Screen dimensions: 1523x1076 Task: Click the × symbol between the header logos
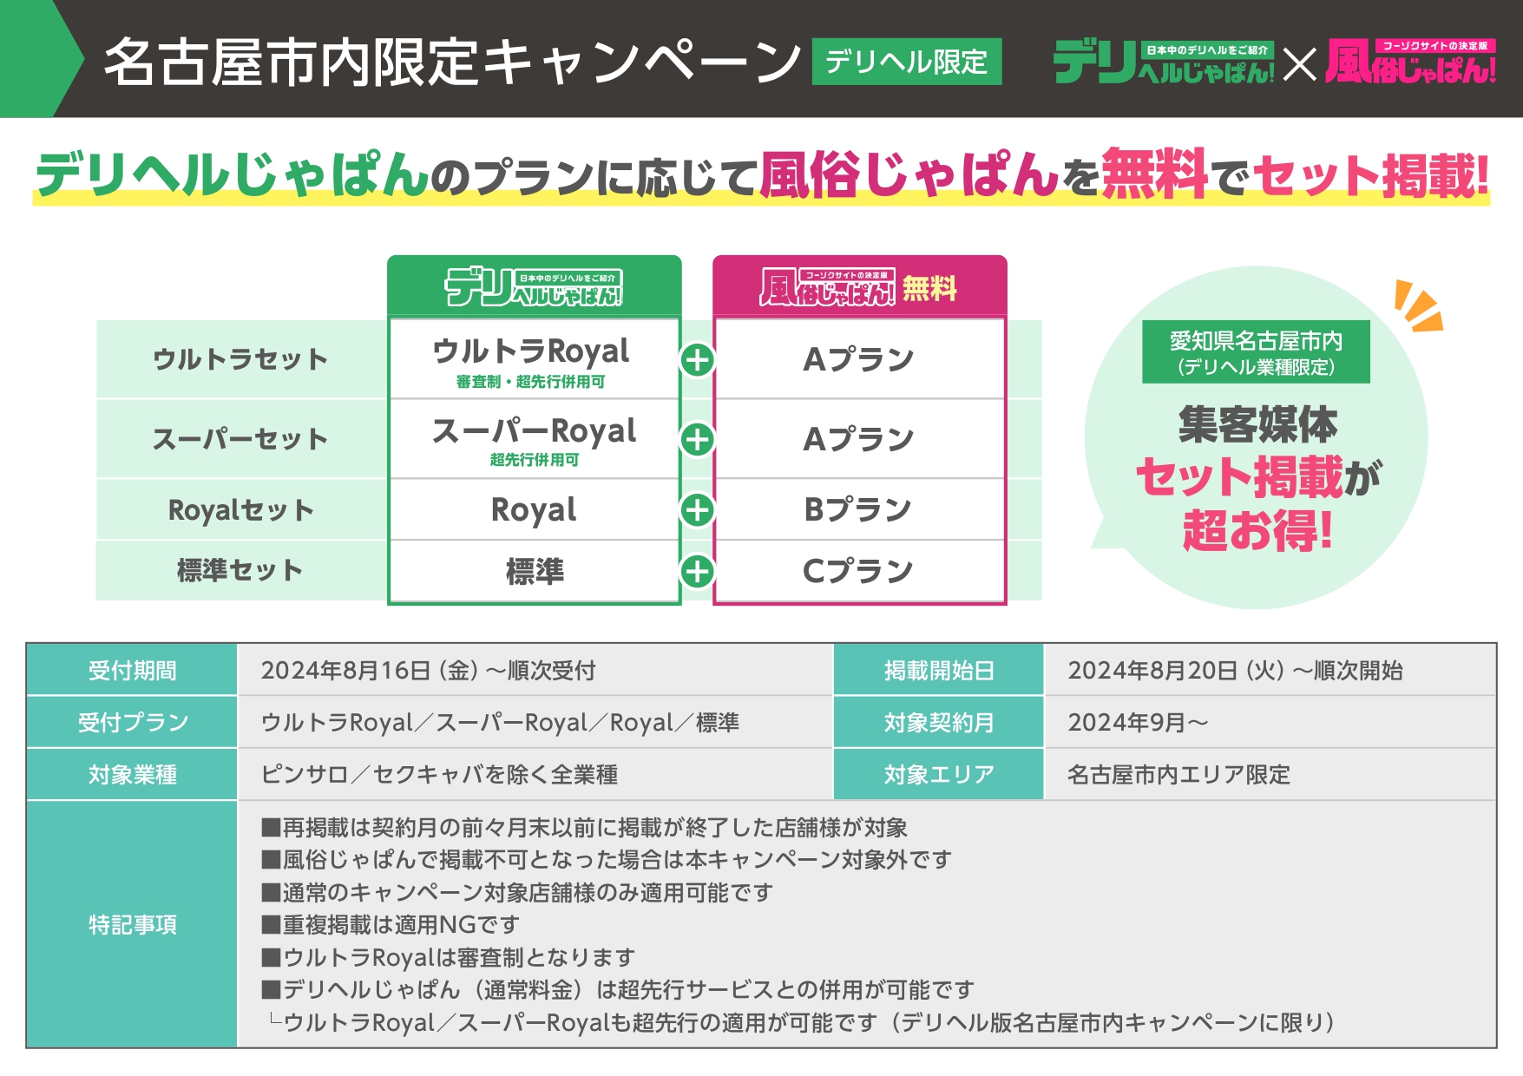tap(1299, 64)
